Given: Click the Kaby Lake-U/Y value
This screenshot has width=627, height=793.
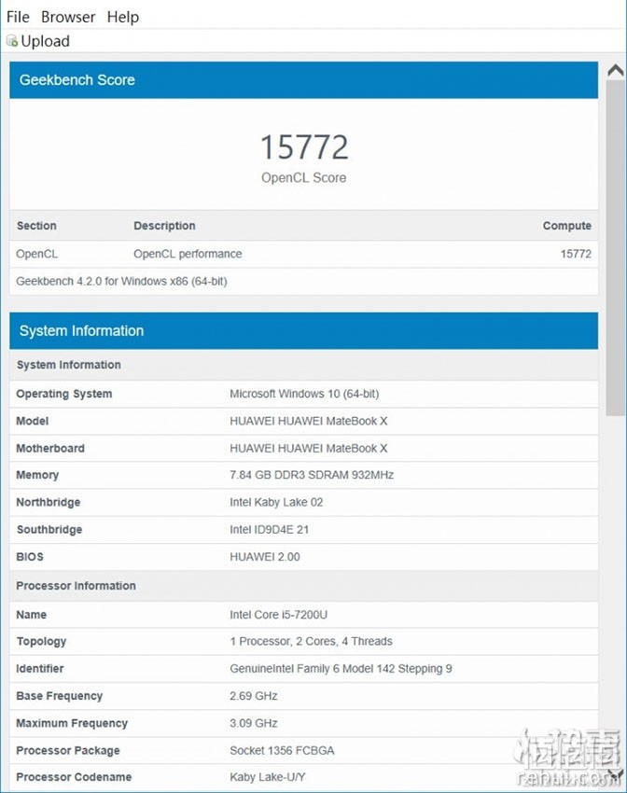Looking at the screenshot, I should point(268,777).
